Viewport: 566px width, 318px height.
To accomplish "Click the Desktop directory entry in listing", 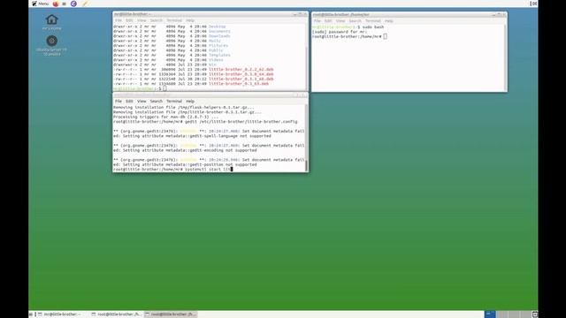I will [217, 26].
